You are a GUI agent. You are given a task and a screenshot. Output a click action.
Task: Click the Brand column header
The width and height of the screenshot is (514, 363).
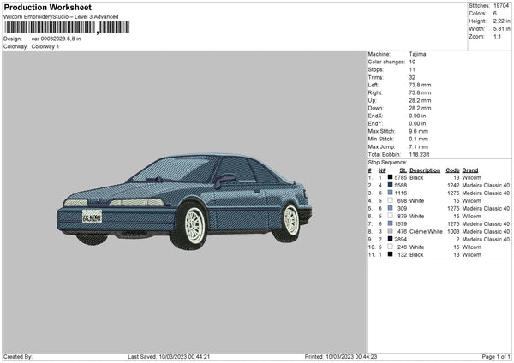coord(470,170)
